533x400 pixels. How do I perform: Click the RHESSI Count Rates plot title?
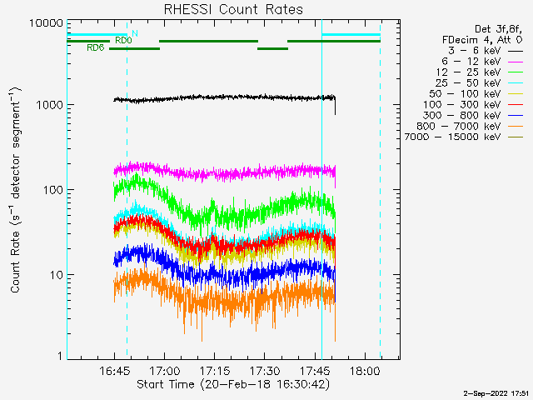point(233,9)
